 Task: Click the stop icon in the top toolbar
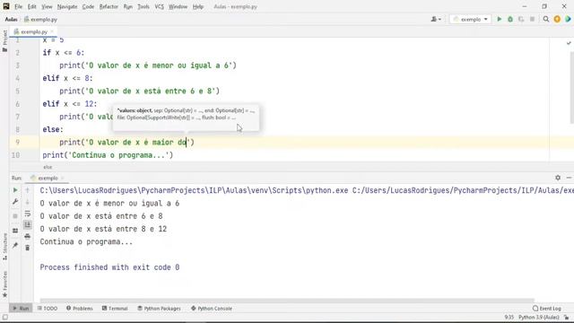(x=532, y=19)
